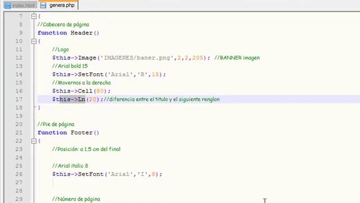Click the comment '//Cabecera de página'

pyautogui.click(x=63, y=24)
